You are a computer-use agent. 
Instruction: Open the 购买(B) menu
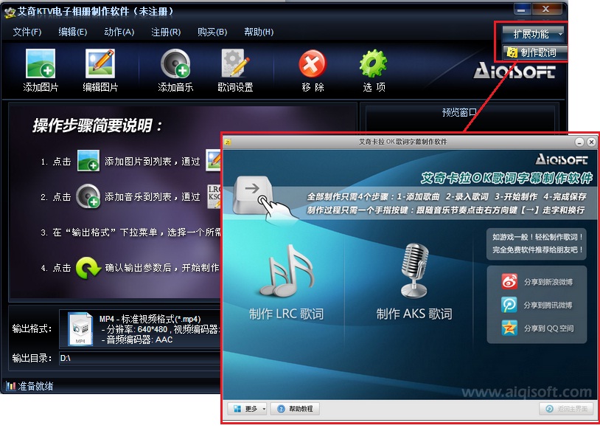(212, 32)
